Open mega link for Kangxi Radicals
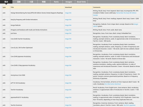Viewport: 143px width, 107px height. coord(68,25)
